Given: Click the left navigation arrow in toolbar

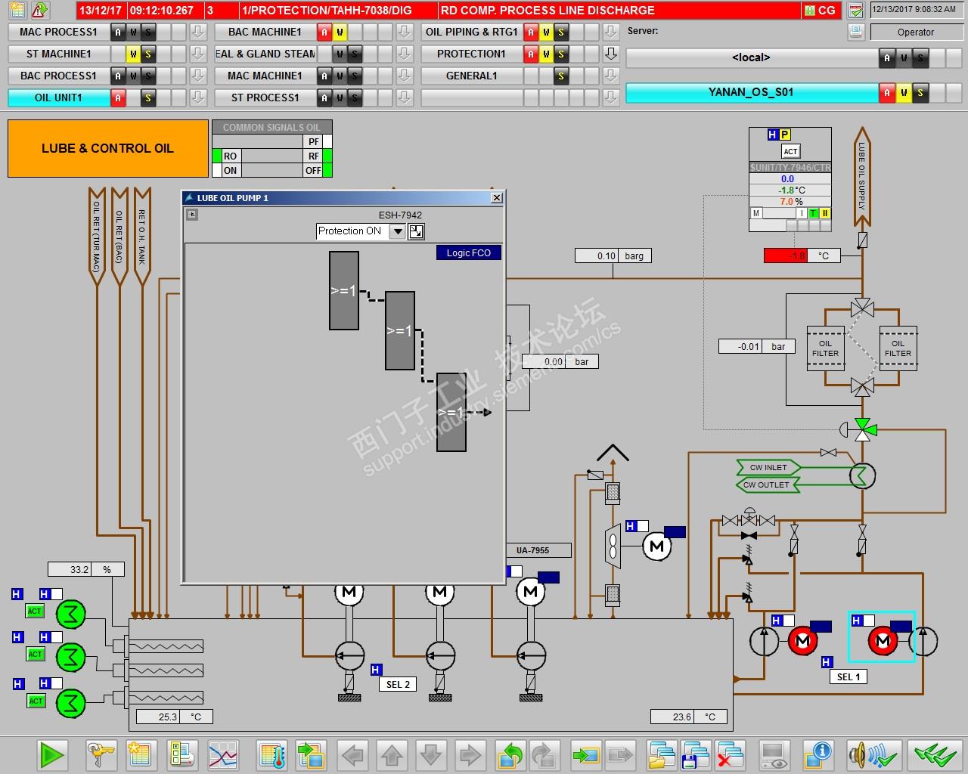Looking at the screenshot, I should 352,754.
